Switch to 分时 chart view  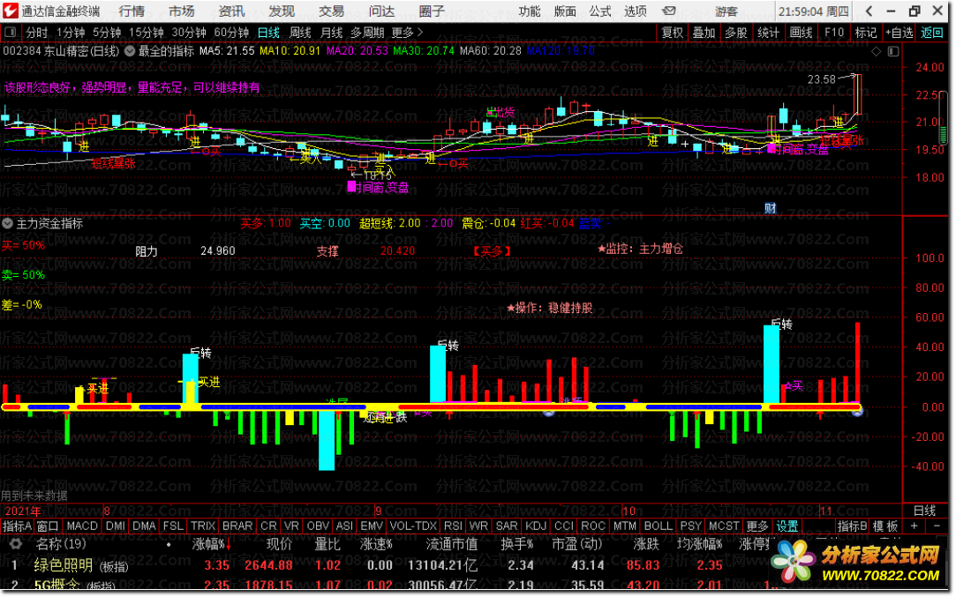pos(36,33)
